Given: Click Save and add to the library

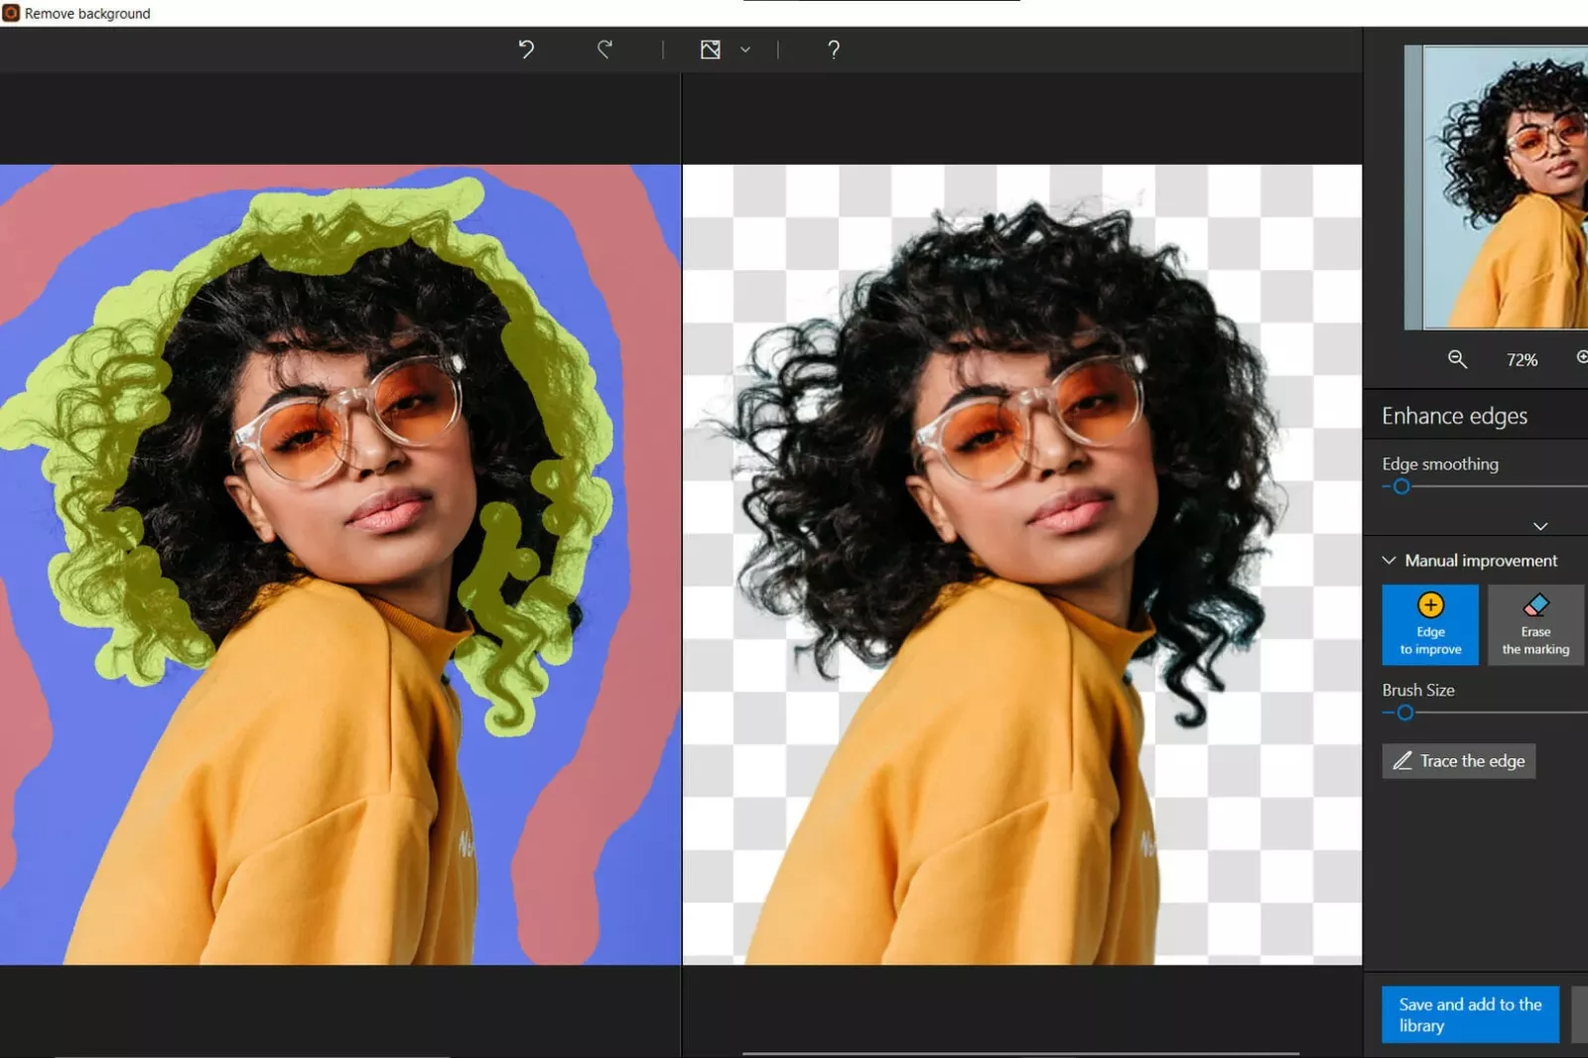Looking at the screenshot, I should 1470,1014.
